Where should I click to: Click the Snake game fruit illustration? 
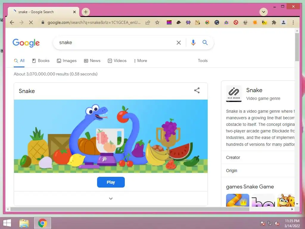click(x=111, y=136)
